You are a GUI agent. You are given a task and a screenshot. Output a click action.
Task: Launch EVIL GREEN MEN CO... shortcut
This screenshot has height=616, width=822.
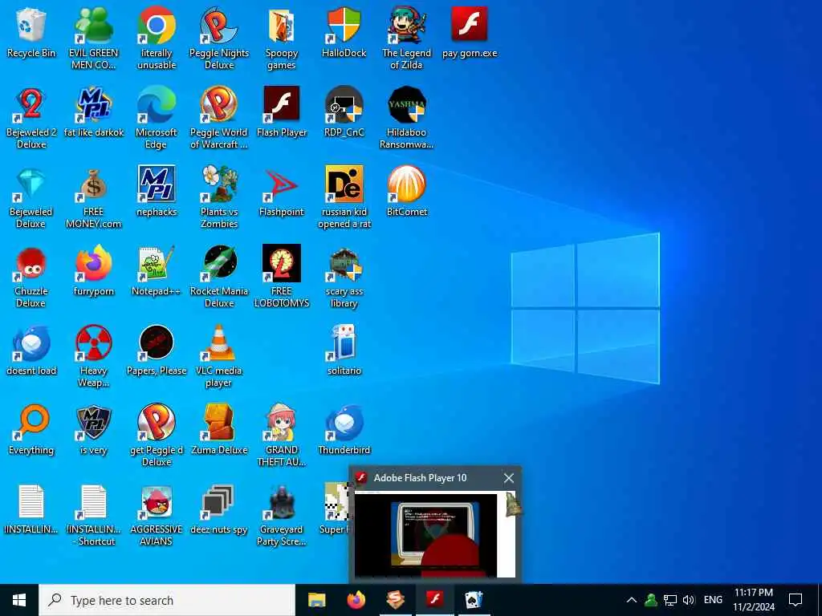[x=93, y=38]
